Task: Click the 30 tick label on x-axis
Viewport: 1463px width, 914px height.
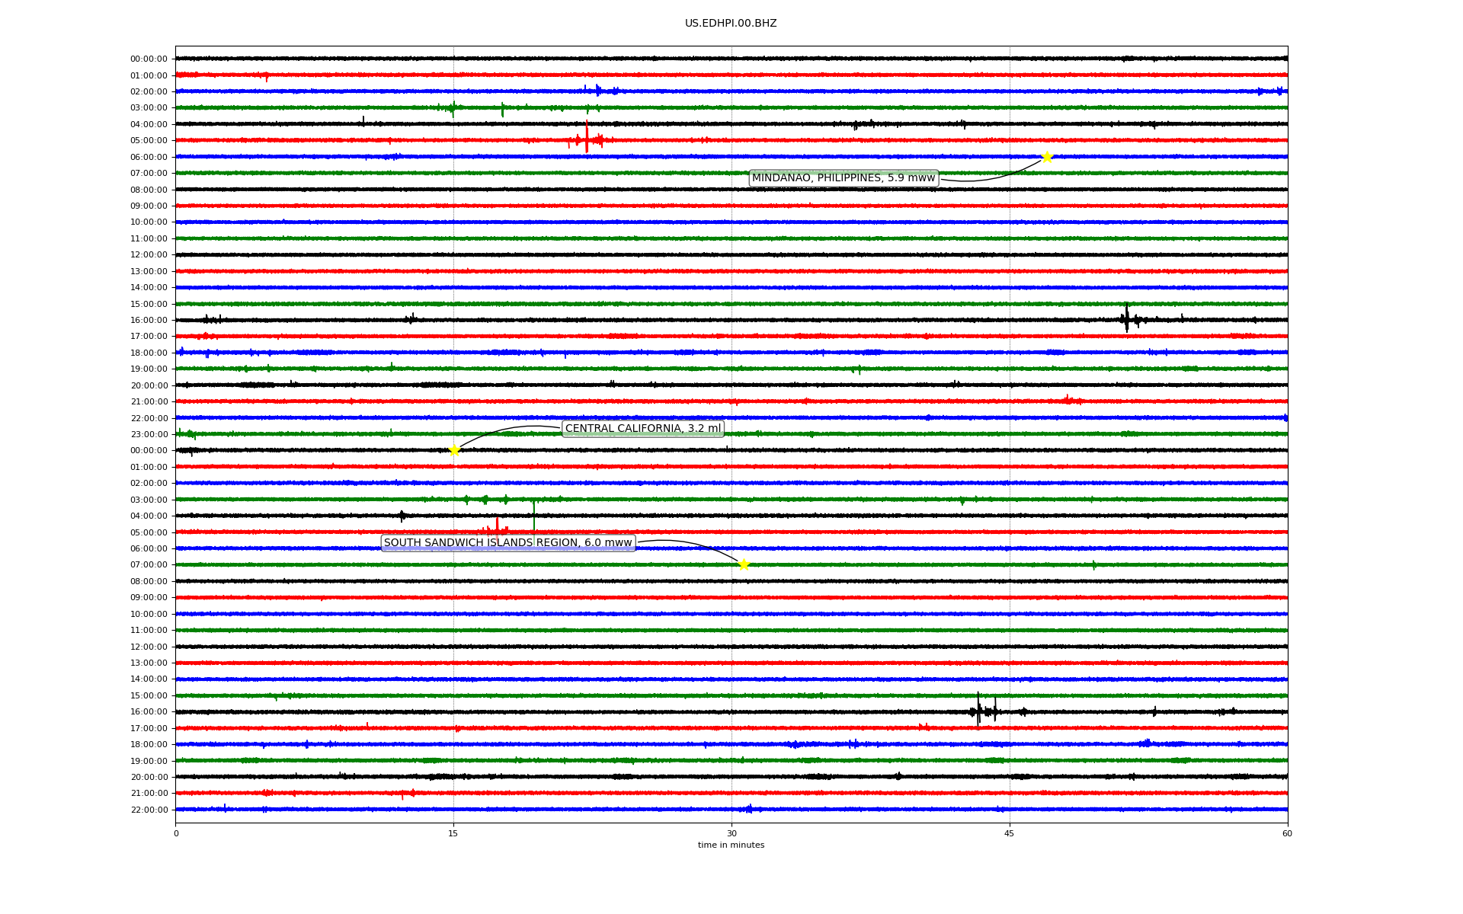Action: coord(731,833)
